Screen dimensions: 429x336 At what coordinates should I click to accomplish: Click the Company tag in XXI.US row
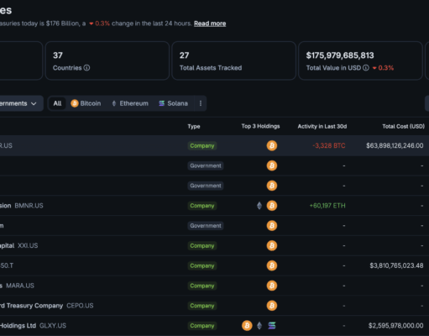(x=202, y=245)
